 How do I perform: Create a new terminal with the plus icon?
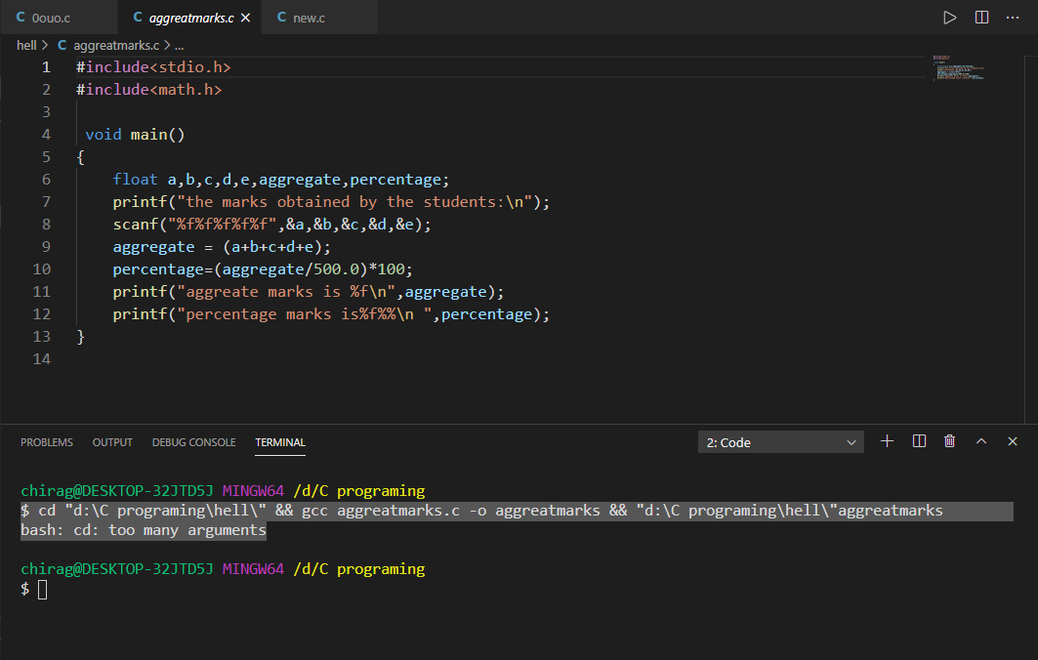tap(887, 440)
